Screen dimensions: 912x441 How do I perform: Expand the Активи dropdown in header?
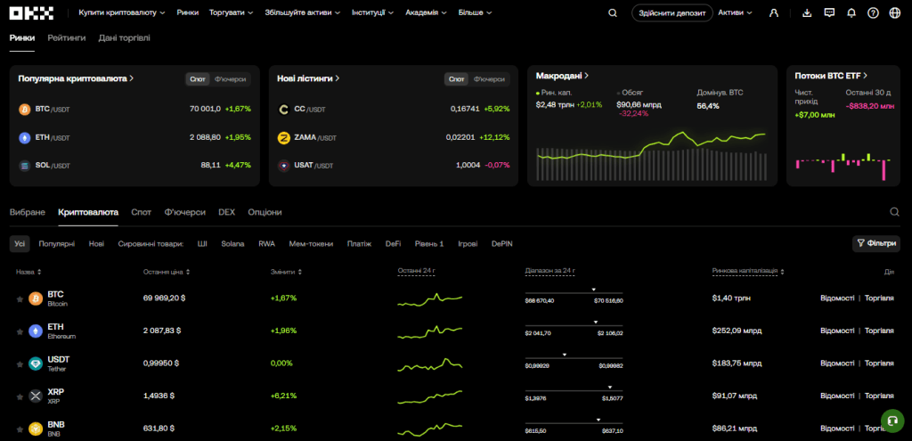coord(735,12)
